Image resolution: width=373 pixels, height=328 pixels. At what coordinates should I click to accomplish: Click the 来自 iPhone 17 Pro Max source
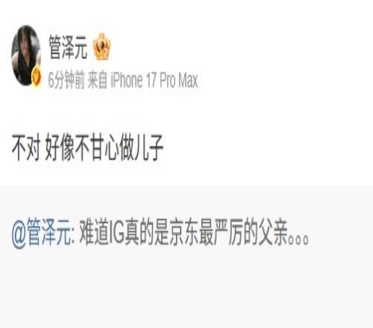click(142, 80)
